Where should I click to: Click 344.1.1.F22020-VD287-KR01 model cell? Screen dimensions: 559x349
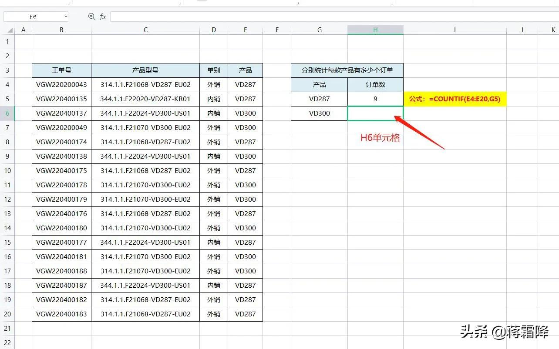(145, 99)
